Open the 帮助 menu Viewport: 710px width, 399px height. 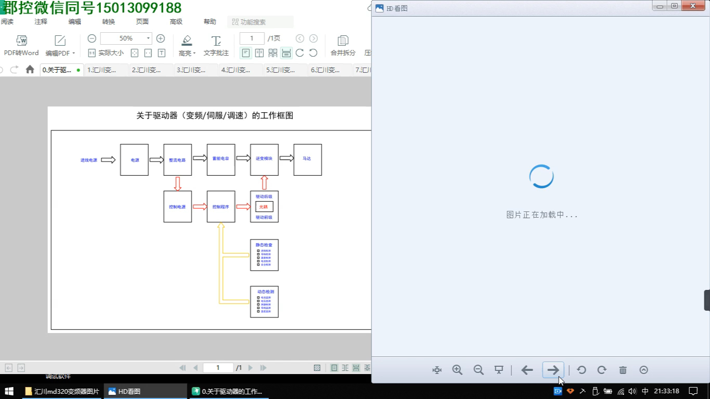pos(210,22)
